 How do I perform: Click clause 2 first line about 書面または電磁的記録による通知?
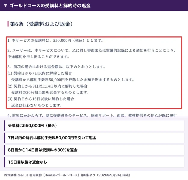[x=91, y=50]
